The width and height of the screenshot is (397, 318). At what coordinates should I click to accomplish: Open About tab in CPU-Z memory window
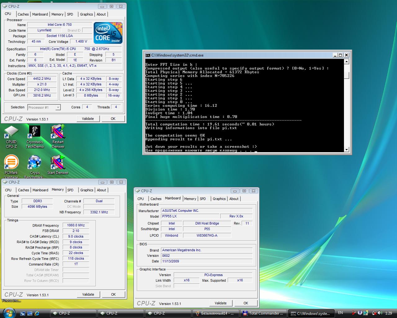click(101, 190)
